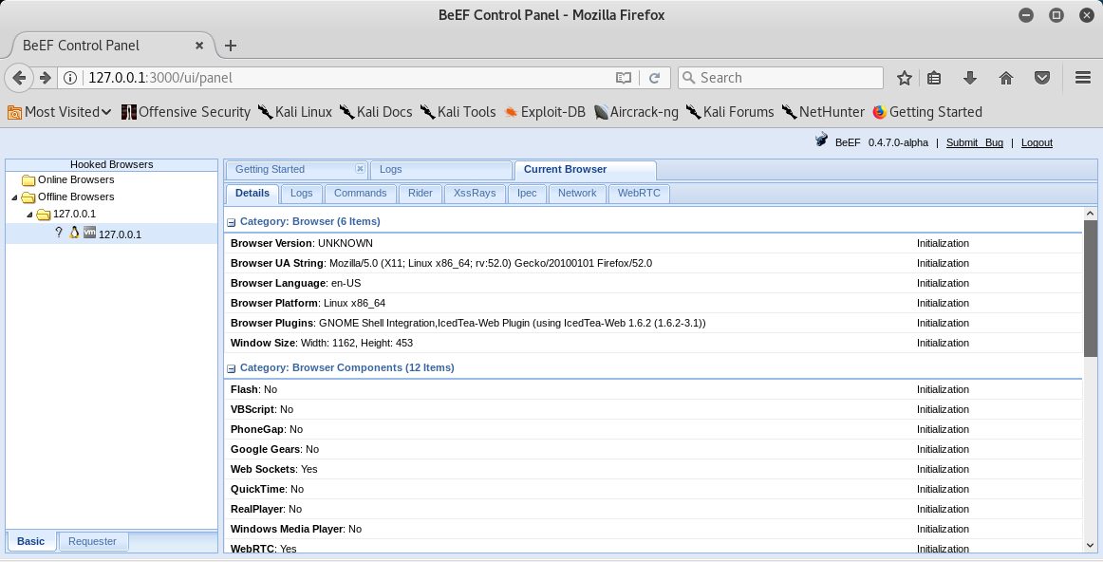This screenshot has height=562, width=1103.
Task: Open Kali Linux bookmark
Action: (x=295, y=112)
